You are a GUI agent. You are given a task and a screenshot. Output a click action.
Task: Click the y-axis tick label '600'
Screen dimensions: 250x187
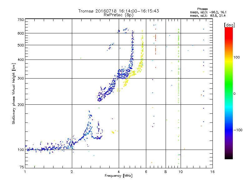pyautogui.click(x=21, y=33)
